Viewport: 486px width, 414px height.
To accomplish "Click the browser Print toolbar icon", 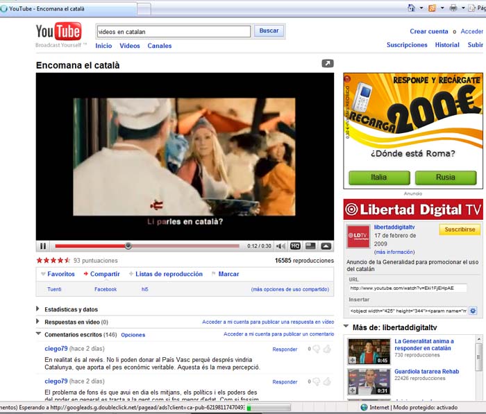I will (x=453, y=8).
